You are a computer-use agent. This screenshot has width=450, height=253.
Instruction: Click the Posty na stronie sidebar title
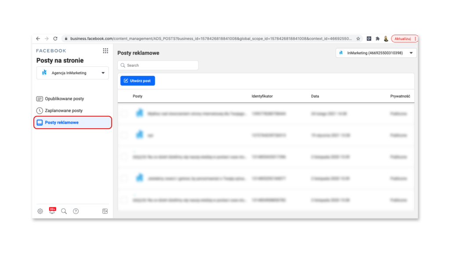click(60, 61)
